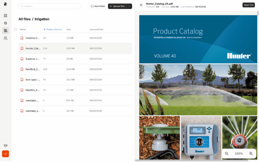Open the database icon in sidebar
The image size is (259, 162).
(x=5, y=23)
